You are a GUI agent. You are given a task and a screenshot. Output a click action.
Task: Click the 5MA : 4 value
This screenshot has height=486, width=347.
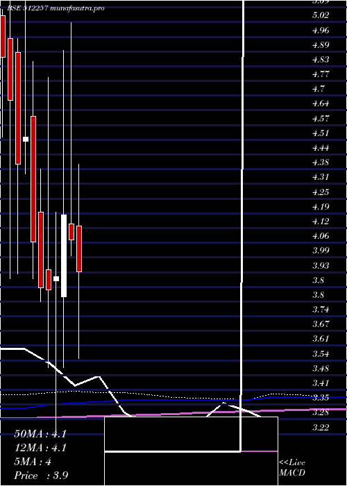pos(33,462)
